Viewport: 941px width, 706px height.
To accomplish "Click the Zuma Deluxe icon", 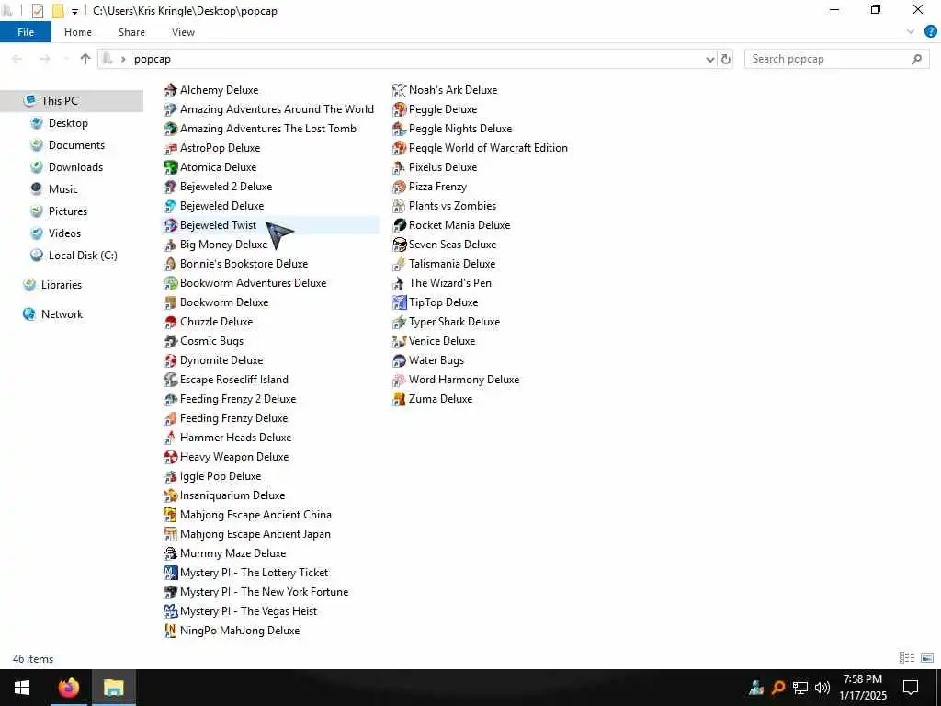I will (x=399, y=399).
